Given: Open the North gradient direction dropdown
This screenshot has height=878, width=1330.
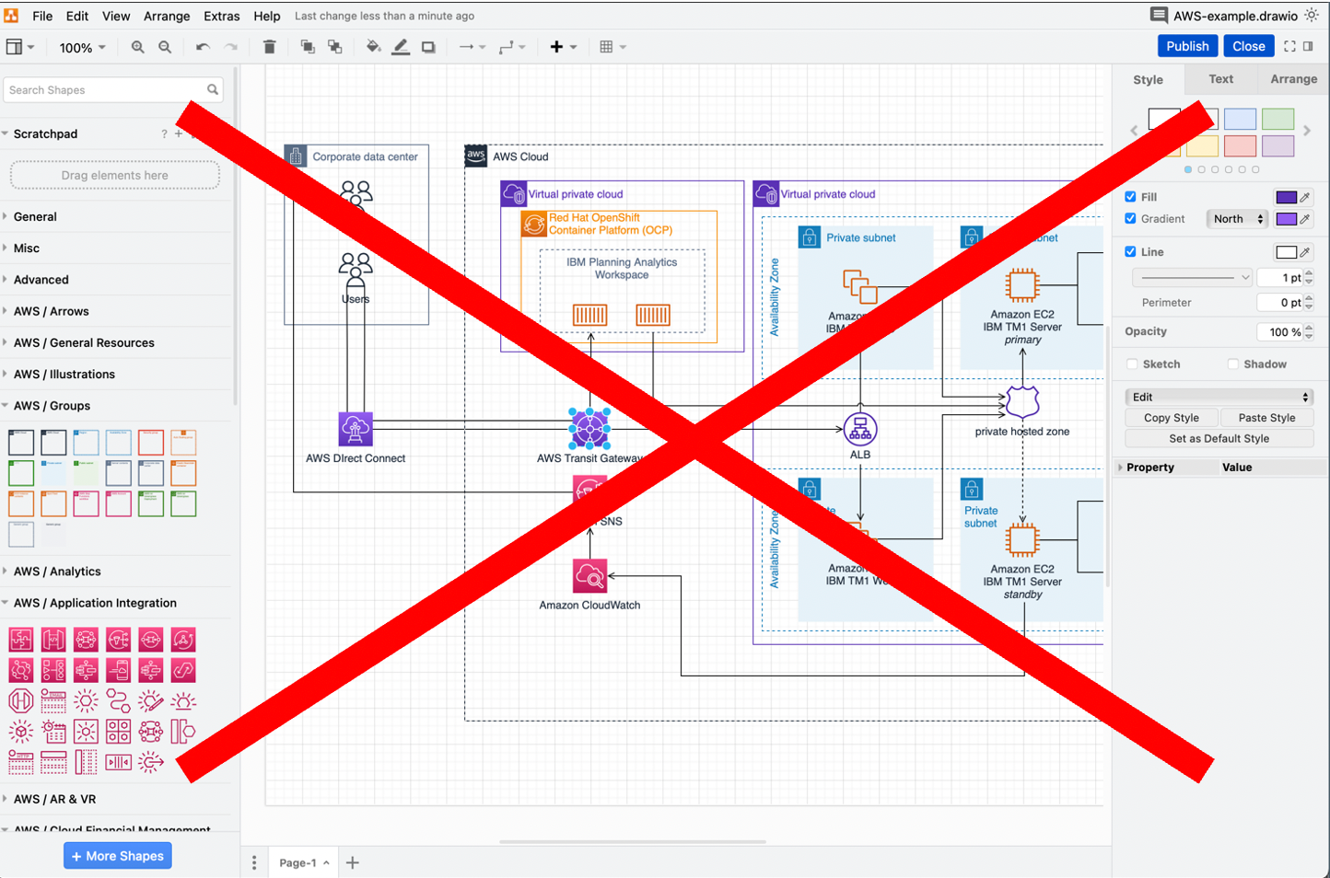Looking at the screenshot, I should pyautogui.click(x=1237, y=218).
